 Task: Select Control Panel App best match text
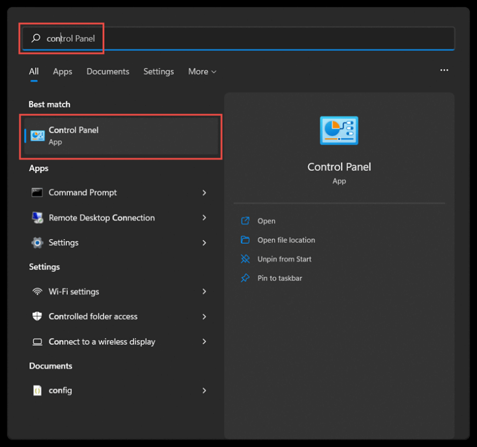[x=73, y=136]
